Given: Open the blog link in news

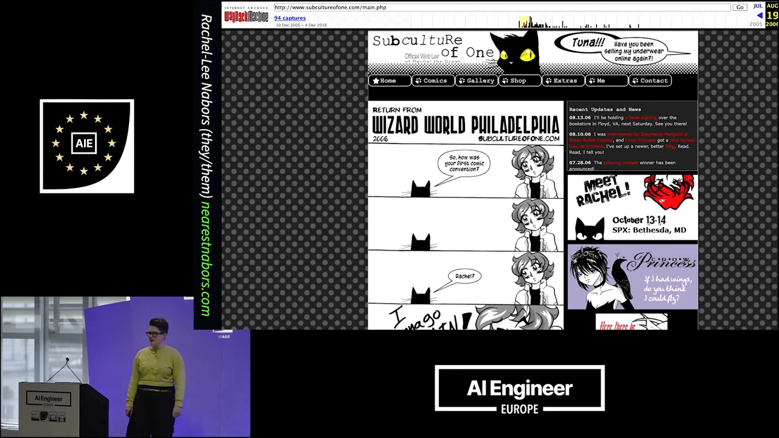Looking at the screenshot, I should tap(670, 146).
